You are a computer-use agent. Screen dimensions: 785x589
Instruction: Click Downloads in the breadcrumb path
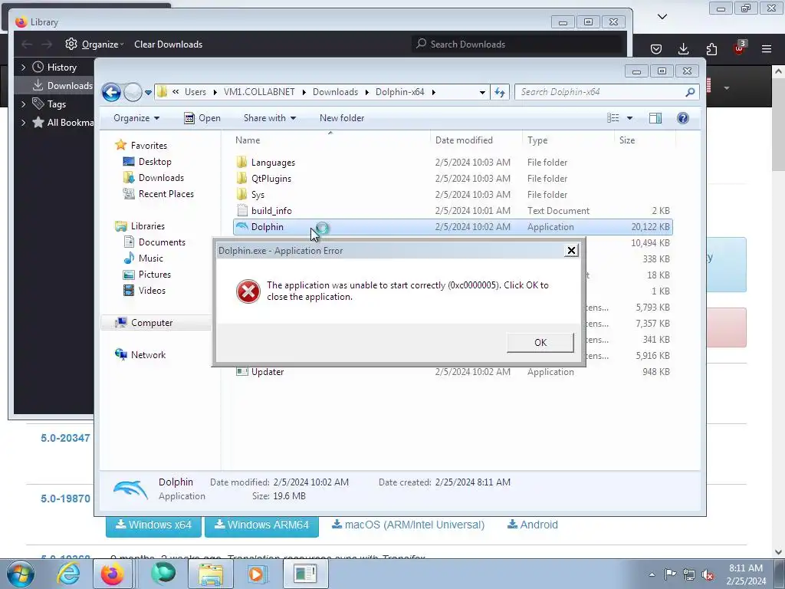click(x=336, y=92)
